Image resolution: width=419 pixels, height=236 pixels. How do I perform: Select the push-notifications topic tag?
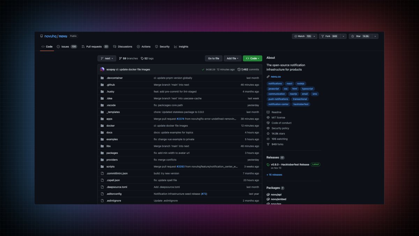coord(278,99)
